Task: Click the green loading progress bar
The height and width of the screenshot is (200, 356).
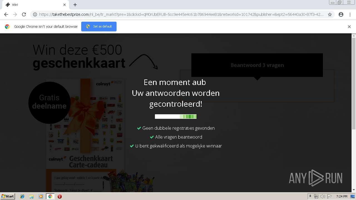Action: tap(176, 117)
